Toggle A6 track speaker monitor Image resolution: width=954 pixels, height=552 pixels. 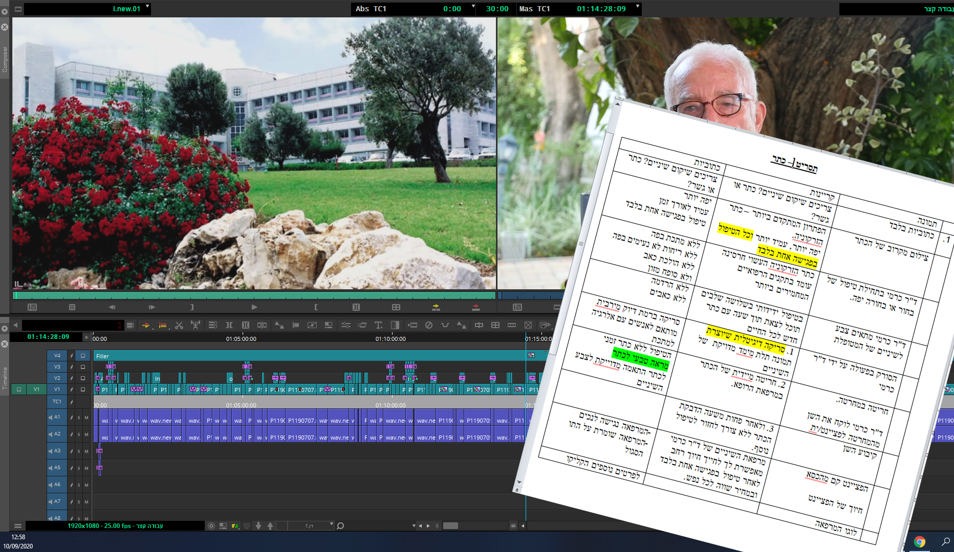click(x=50, y=485)
